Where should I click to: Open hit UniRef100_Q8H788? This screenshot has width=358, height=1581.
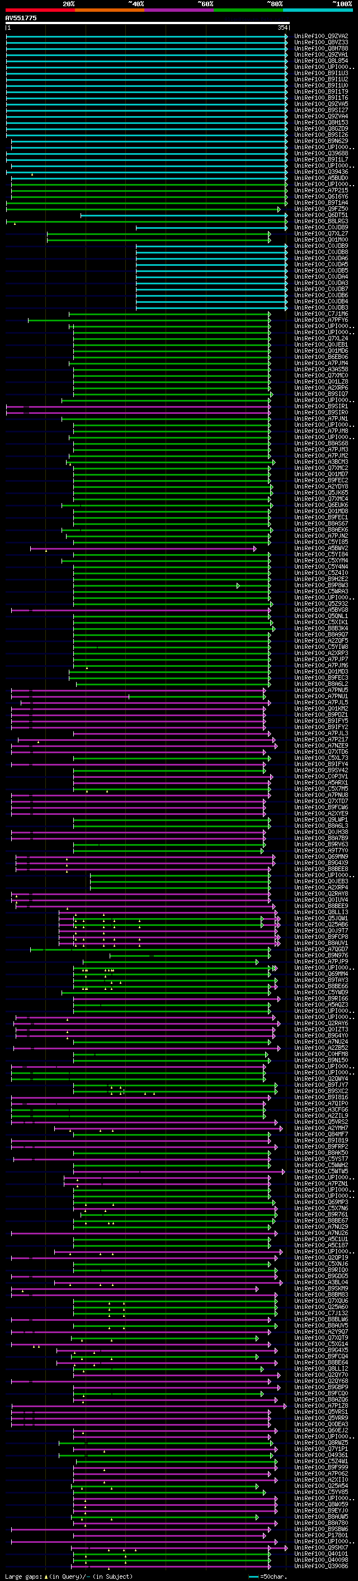coord(321,48)
